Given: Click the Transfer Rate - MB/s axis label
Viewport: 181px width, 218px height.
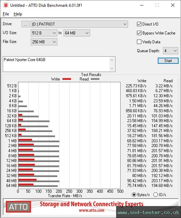Looking at the screenshot, I should click(x=65, y=196).
